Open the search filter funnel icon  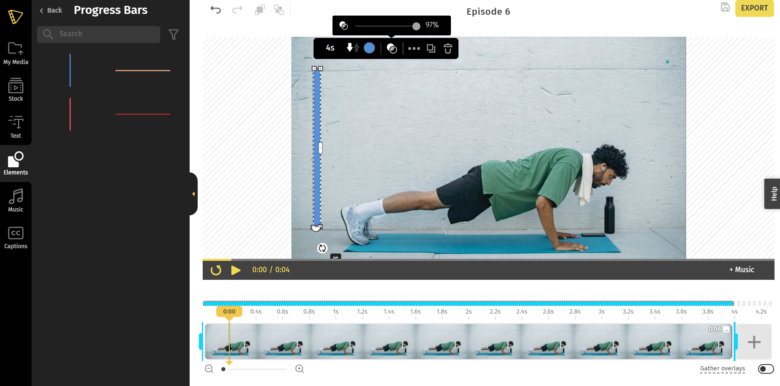coord(174,35)
